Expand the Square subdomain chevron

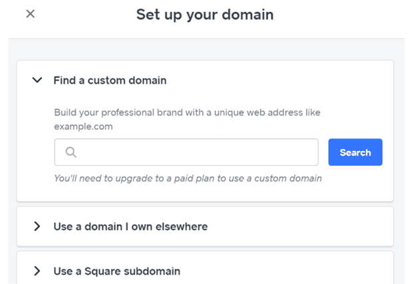[x=37, y=271]
